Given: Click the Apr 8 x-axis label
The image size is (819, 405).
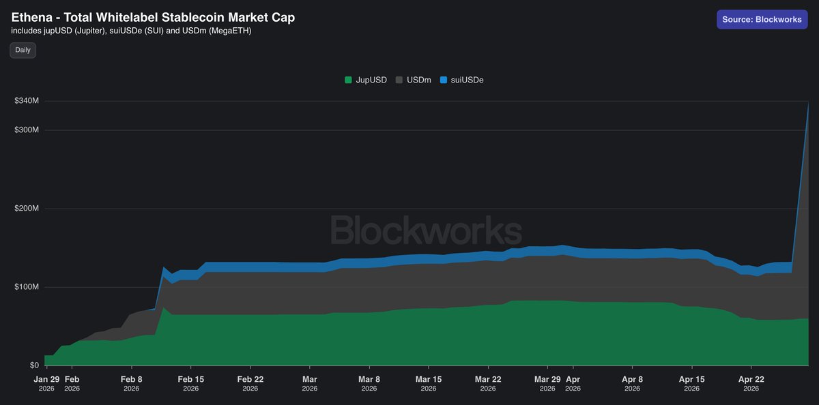Looking at the screenshot, I should (x=632, y=383).
